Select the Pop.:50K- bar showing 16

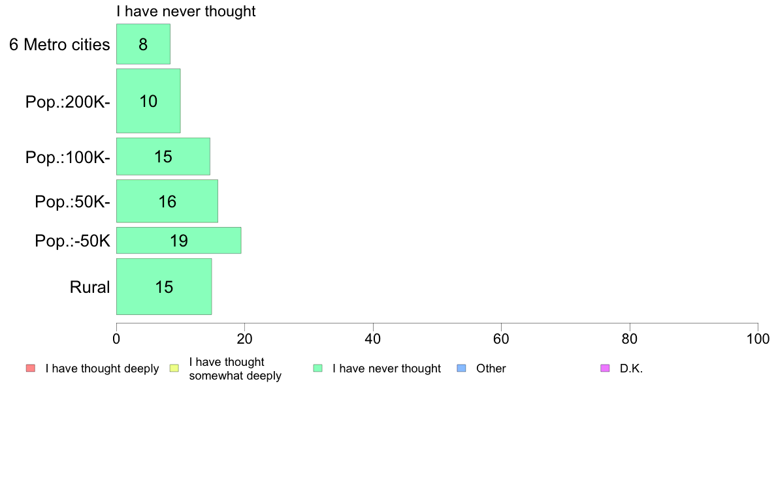[x=167, y=201]
